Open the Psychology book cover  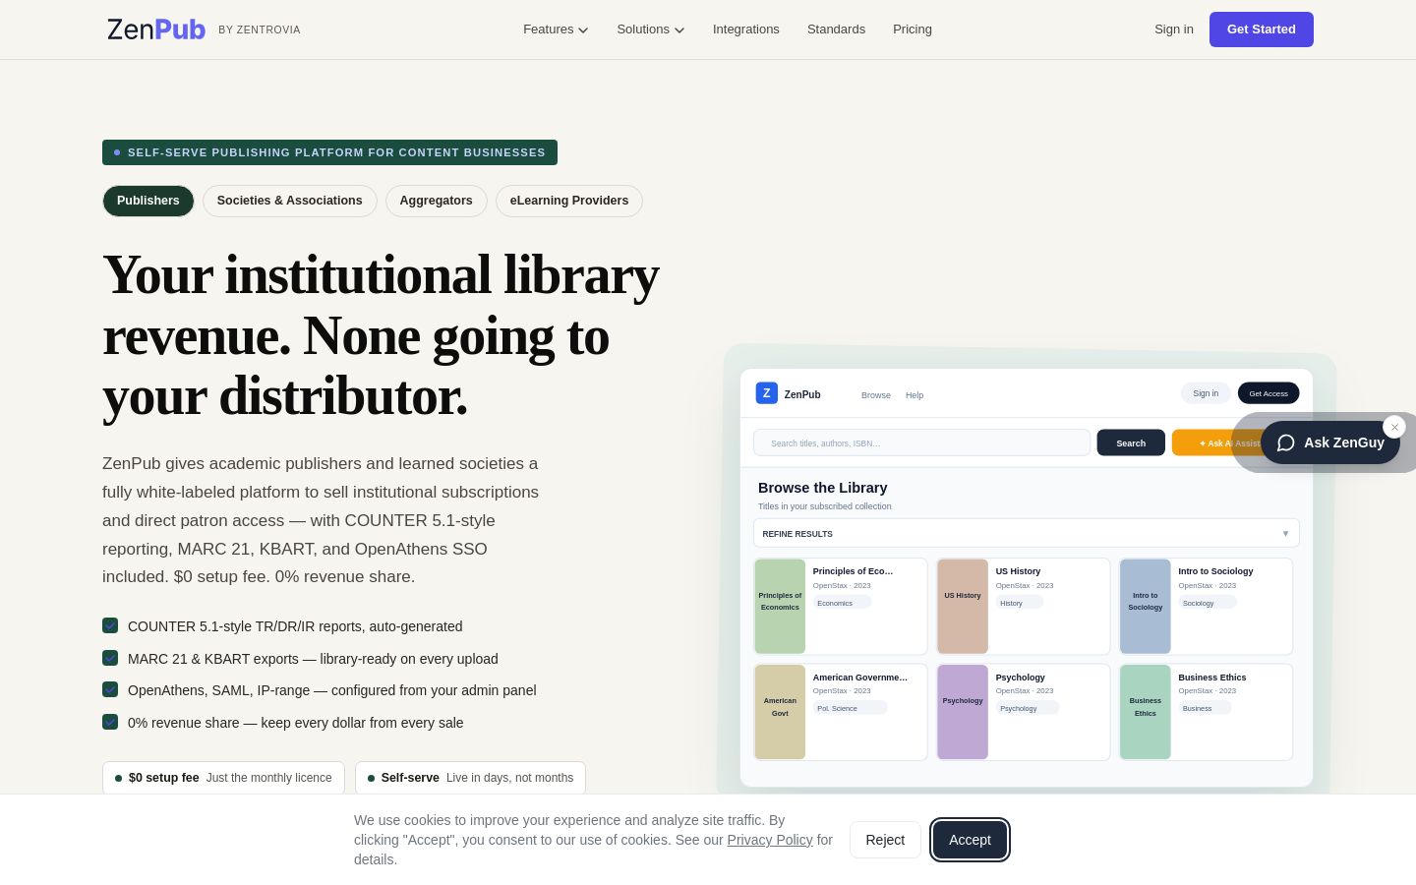[963, 712]
